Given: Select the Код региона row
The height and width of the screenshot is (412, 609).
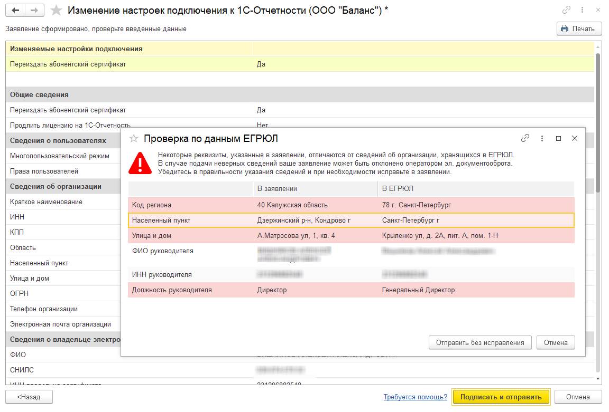Looking at the screenshot, I should pyautogui.click(x=350, y=205).
